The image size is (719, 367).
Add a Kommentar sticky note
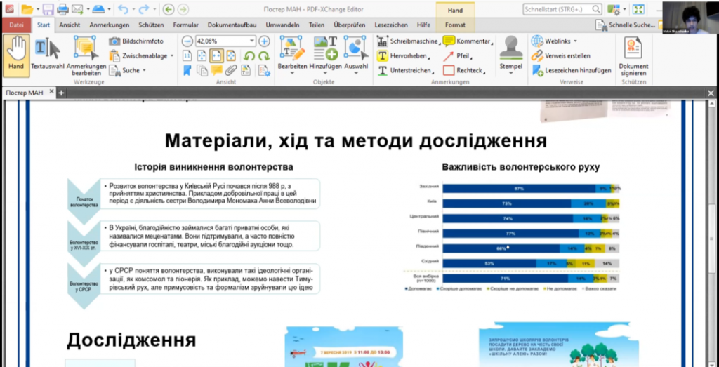click(x=468, y=41)
